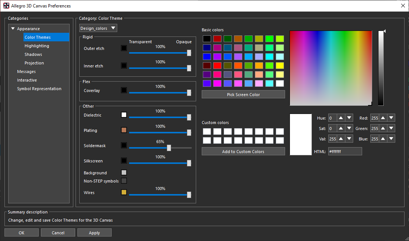The height and width of the screenshot is (241, 409).
Task: Collapse the Appearance tree node
Action: coord(13,29)
